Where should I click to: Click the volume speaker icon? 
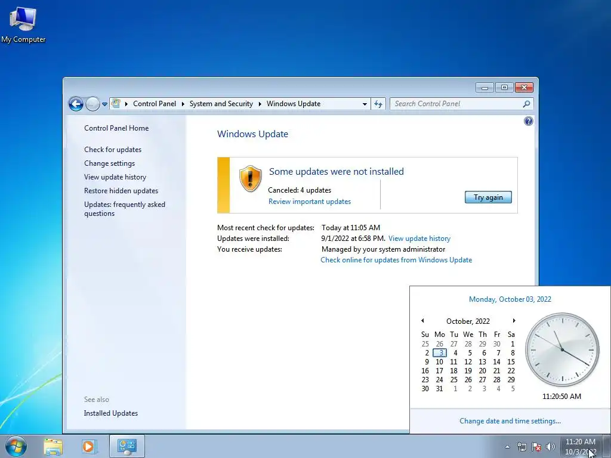click(x=551, y=447)
